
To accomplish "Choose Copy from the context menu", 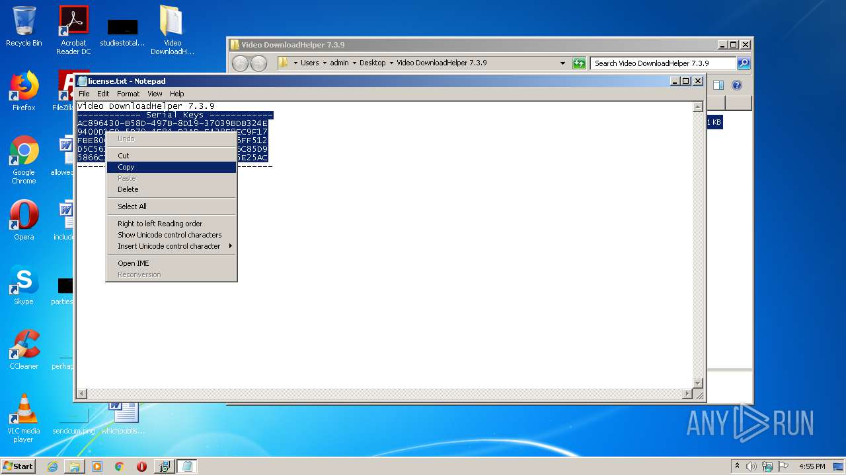I will [171, 167].
